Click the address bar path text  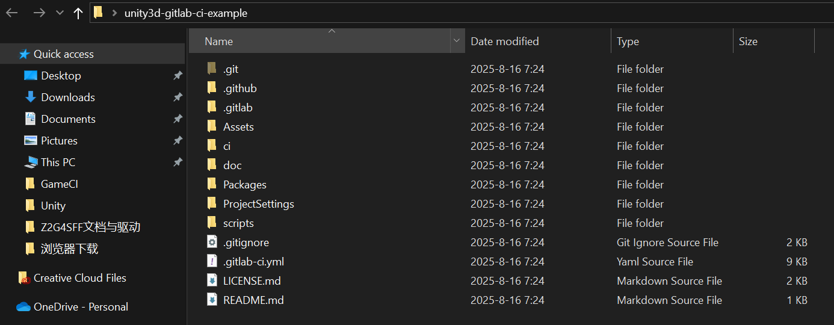pyautogui.click(x=186, y=13)
